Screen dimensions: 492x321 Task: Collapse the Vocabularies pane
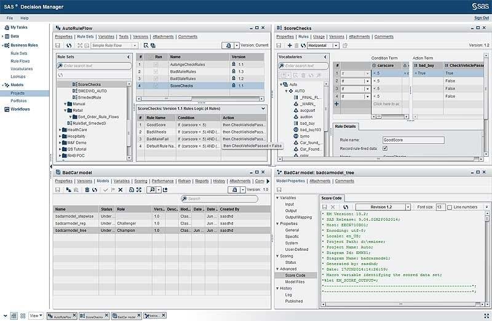coord(325,57)
